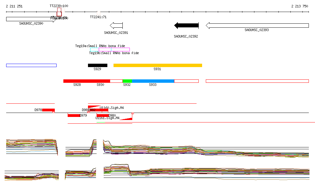Screen dimensions: 315x188
Task: Click the Teg19a Small RNAs bona fide label
Action: click(x=100, y=46)
